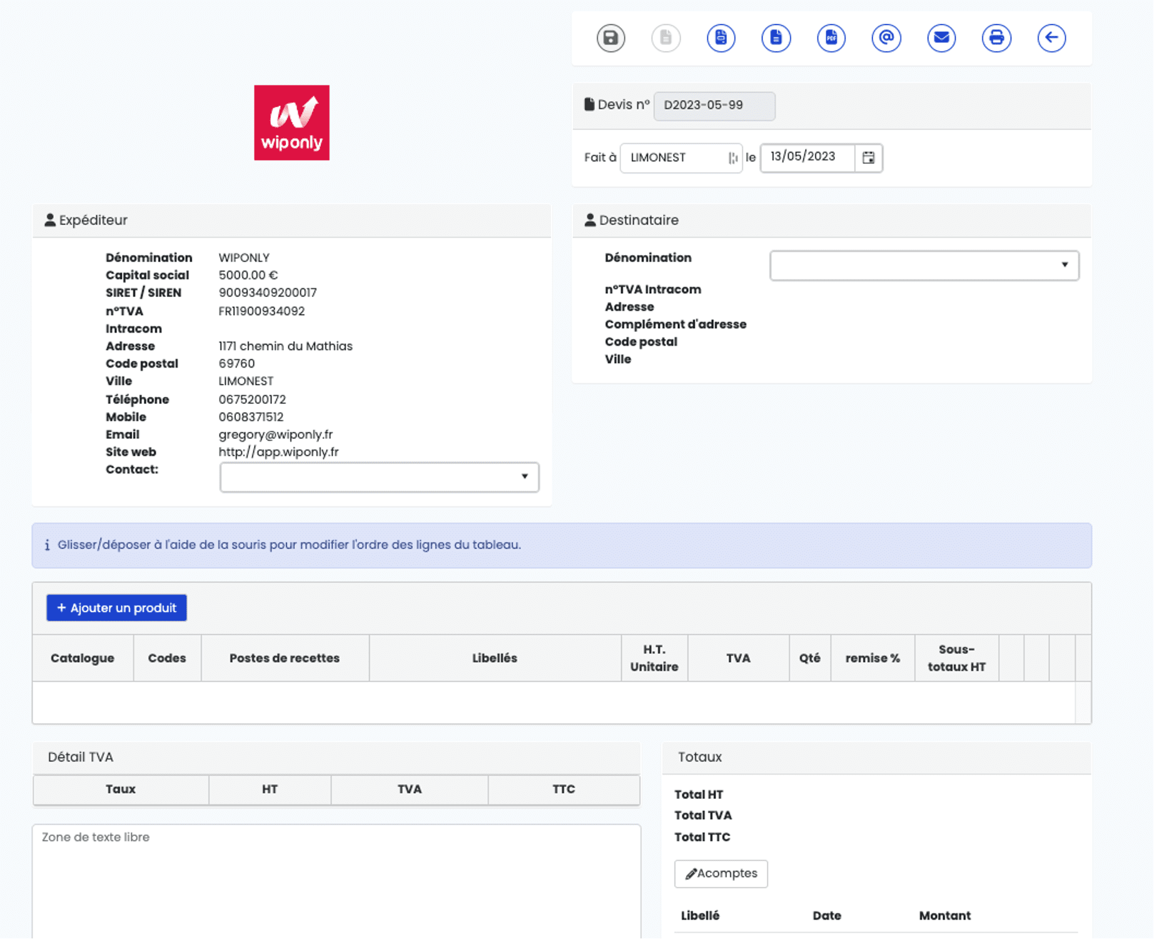Click the 'Zone de texte libre' text area
This screenshot has width=1154, height=939.
[x=337, y=880]
